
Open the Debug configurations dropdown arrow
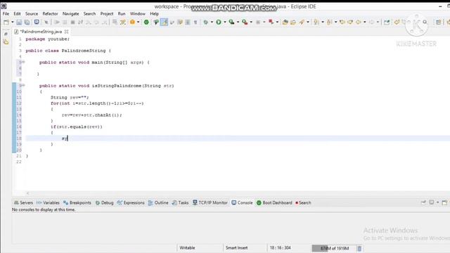pos(212,22)
